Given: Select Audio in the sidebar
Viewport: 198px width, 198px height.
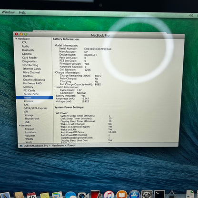Looking at the screenshot, I should pos(25,46).
